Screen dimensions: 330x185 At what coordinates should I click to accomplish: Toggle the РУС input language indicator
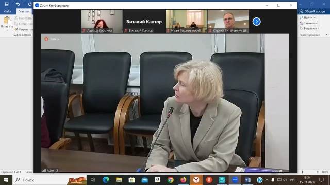click(293, 180)
